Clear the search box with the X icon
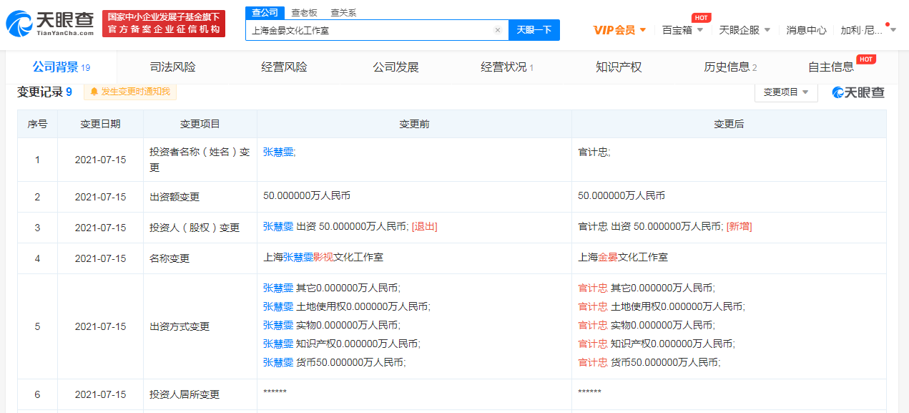Viewport: 909px width, 413px height. click(x=498, y=30)
